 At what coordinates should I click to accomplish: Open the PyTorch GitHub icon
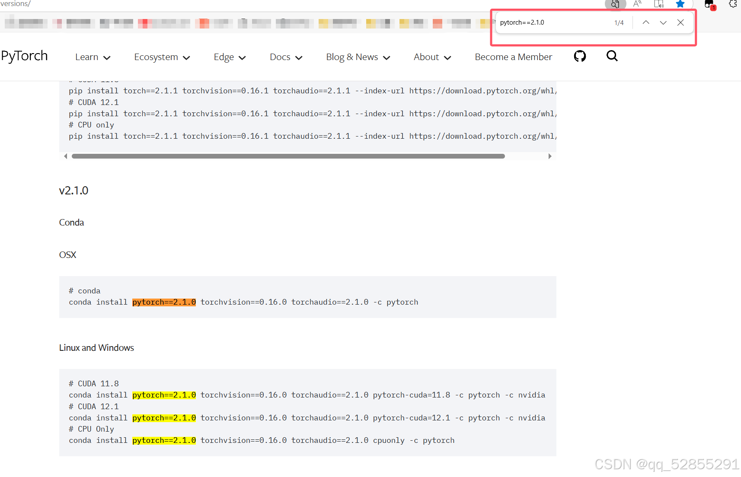point(580,56)
